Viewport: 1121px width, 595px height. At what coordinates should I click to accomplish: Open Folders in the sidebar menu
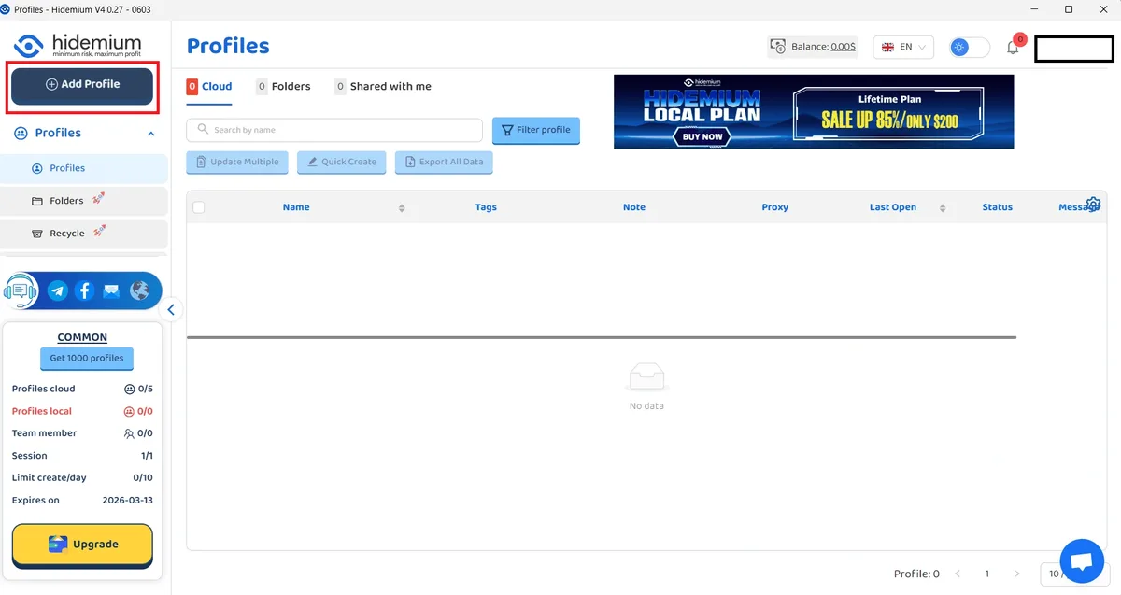point(84,201)
